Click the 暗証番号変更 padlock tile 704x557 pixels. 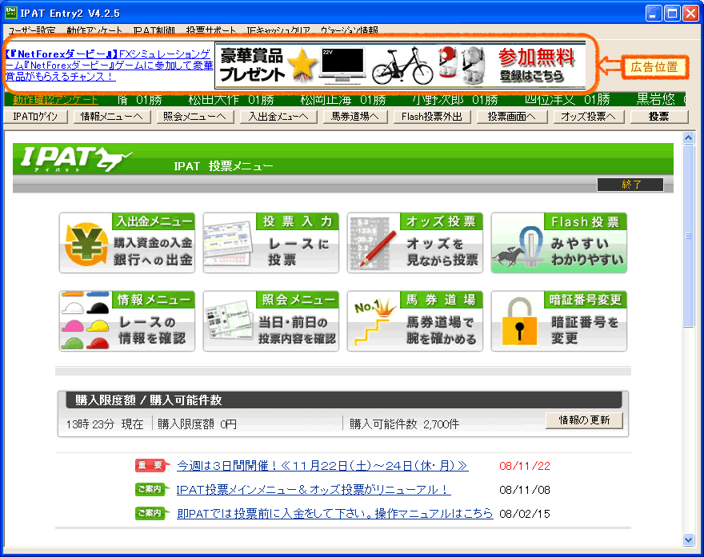pyautogui.click(x=558, y=321)
